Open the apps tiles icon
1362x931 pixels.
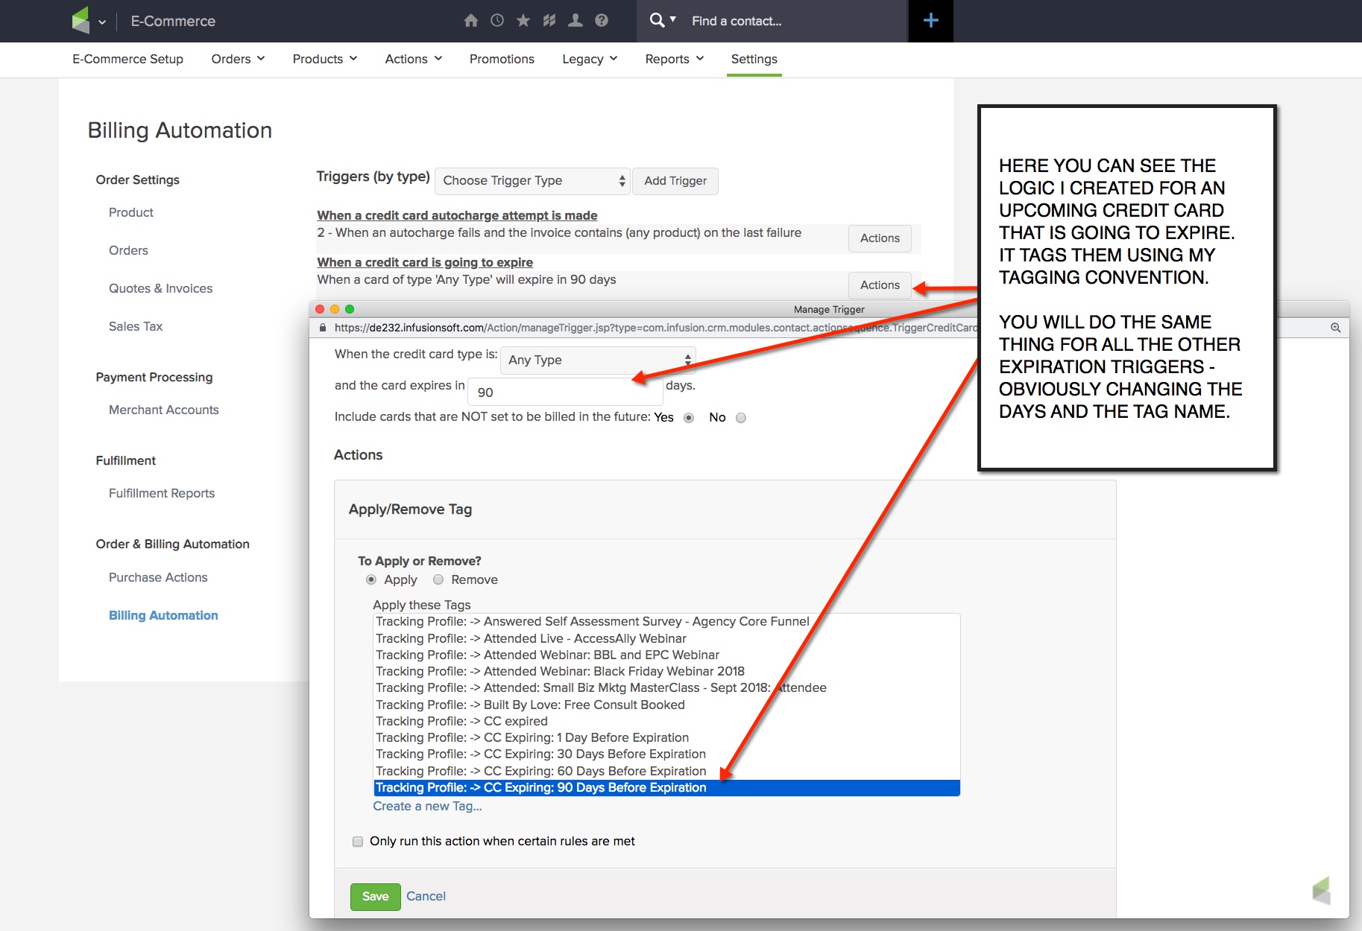(x=549, y=21)
